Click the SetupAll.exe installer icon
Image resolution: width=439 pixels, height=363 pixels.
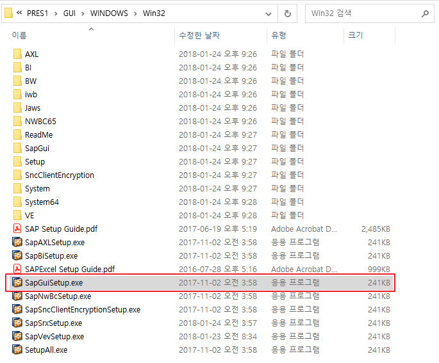click(17, 350)
